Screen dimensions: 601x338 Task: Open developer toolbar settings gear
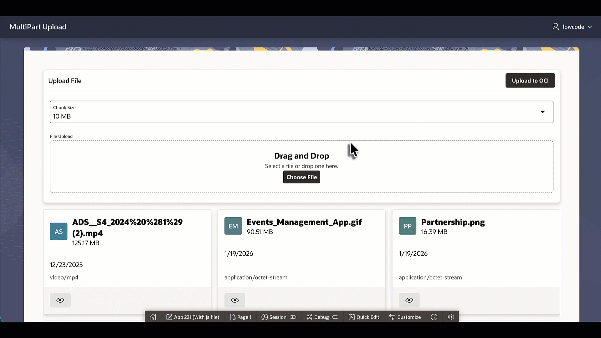point(450,317)
